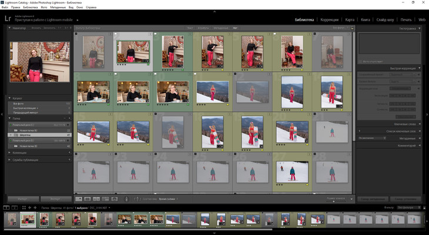Click filmstrip grid view icon
This screenshot has width=429, height=235.
24,207
